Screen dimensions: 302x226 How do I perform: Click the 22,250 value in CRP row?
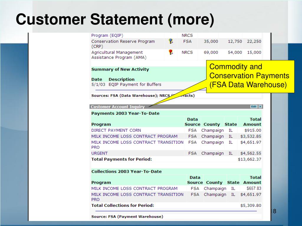(x=254, y=41)
